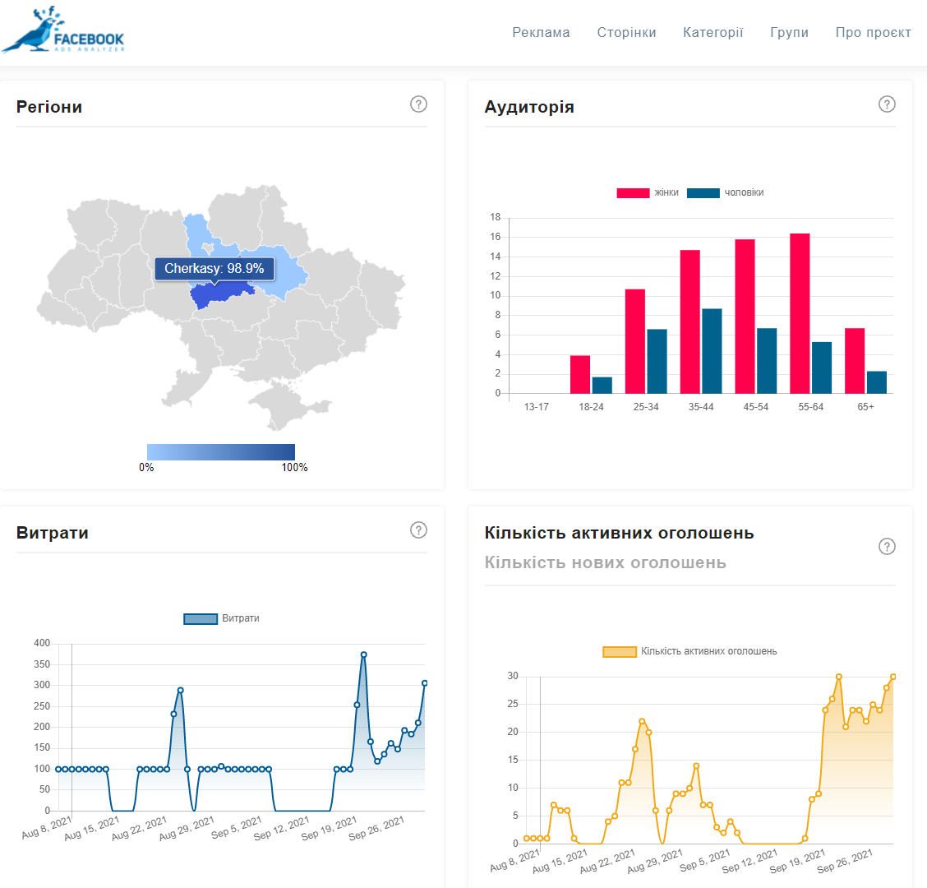Switch to Кількість нових оголошень tab

point(605,563)
